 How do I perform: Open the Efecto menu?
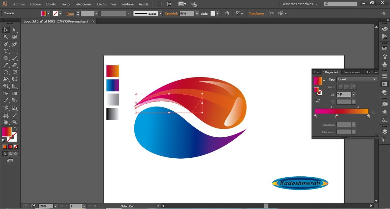pos(101,4)
